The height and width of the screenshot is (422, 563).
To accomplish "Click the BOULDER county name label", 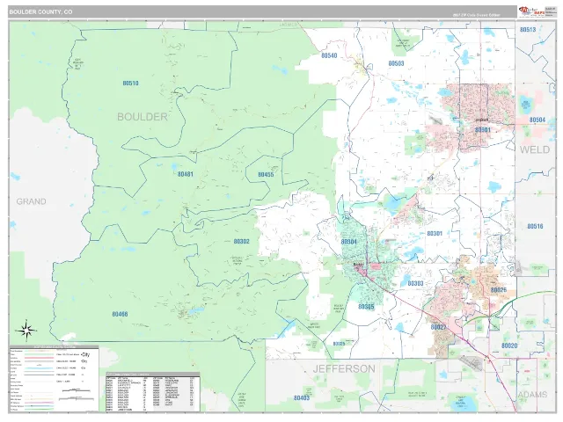I will coord(143,117).
